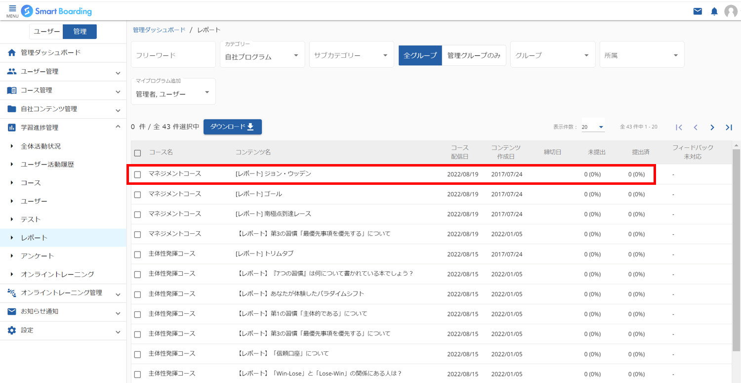Check the row for 「信頼口座」について
This screenshot has height=383, width=741.
pyautogui.click(x=137, y=354)
